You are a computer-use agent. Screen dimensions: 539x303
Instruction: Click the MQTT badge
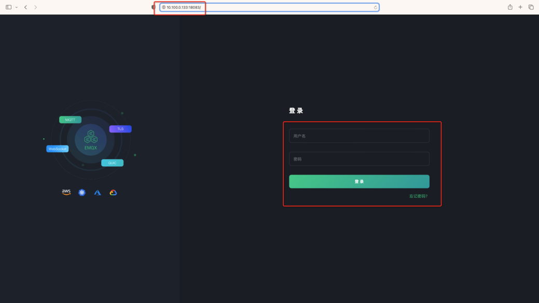70,120
